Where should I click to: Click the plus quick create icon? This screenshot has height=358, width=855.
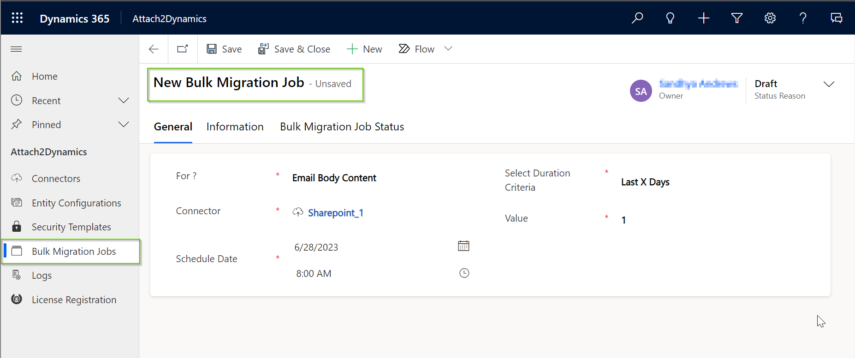pyautogui.click(x=704, y=18)
